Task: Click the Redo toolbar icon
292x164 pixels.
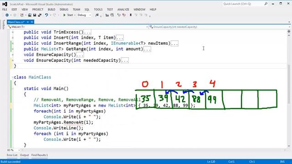Action: click(54, 15)
